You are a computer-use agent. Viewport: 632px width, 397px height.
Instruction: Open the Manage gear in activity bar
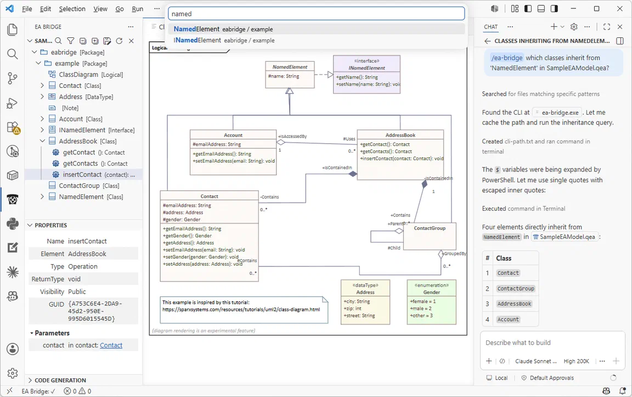coord(13,373)
